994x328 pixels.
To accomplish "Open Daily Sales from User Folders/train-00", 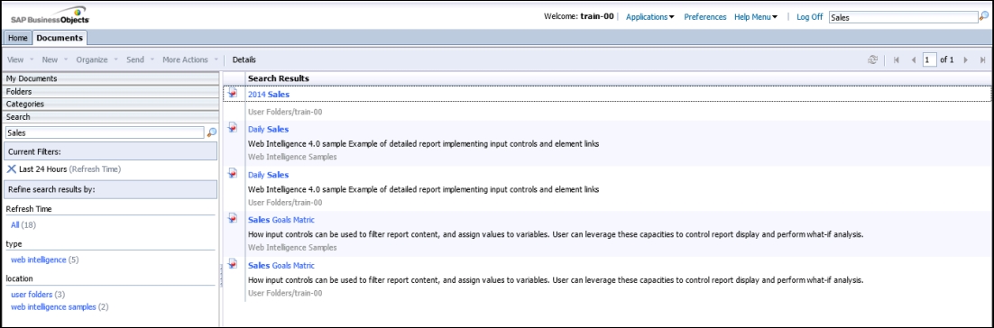I will point(268,175).
